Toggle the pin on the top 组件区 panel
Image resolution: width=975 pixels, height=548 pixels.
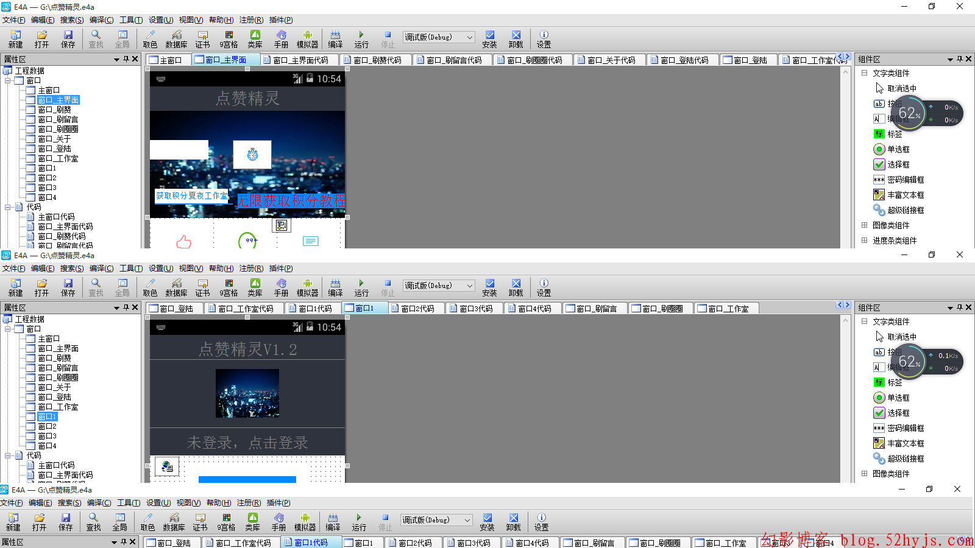[959, 59]
